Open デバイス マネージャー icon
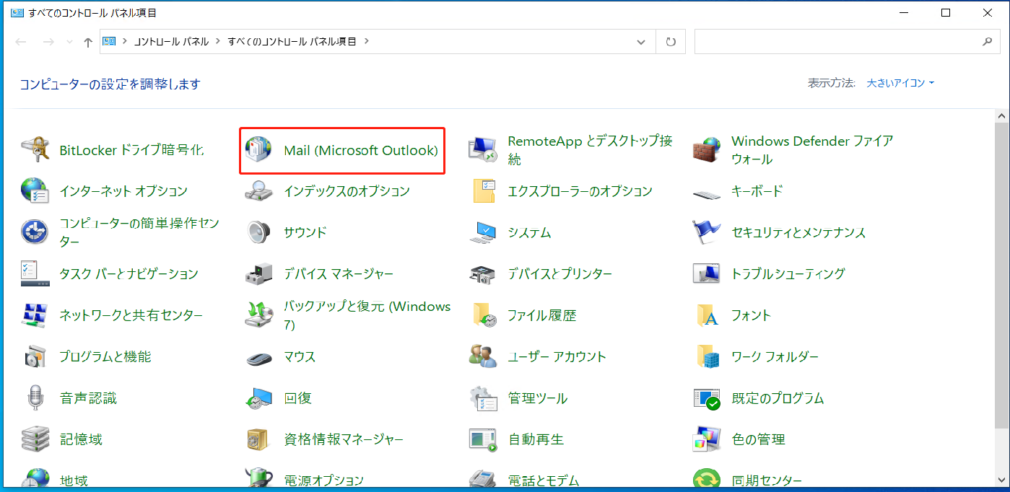Viewport: 1010px width, 492px height. (x=258, y=273)
